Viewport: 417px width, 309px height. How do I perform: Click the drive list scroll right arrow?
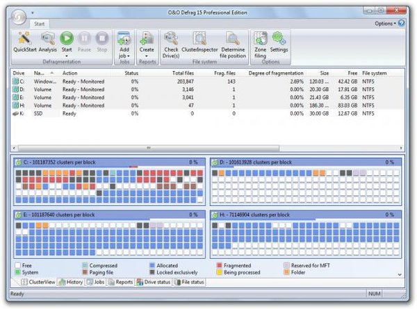(x=401, y=148)
